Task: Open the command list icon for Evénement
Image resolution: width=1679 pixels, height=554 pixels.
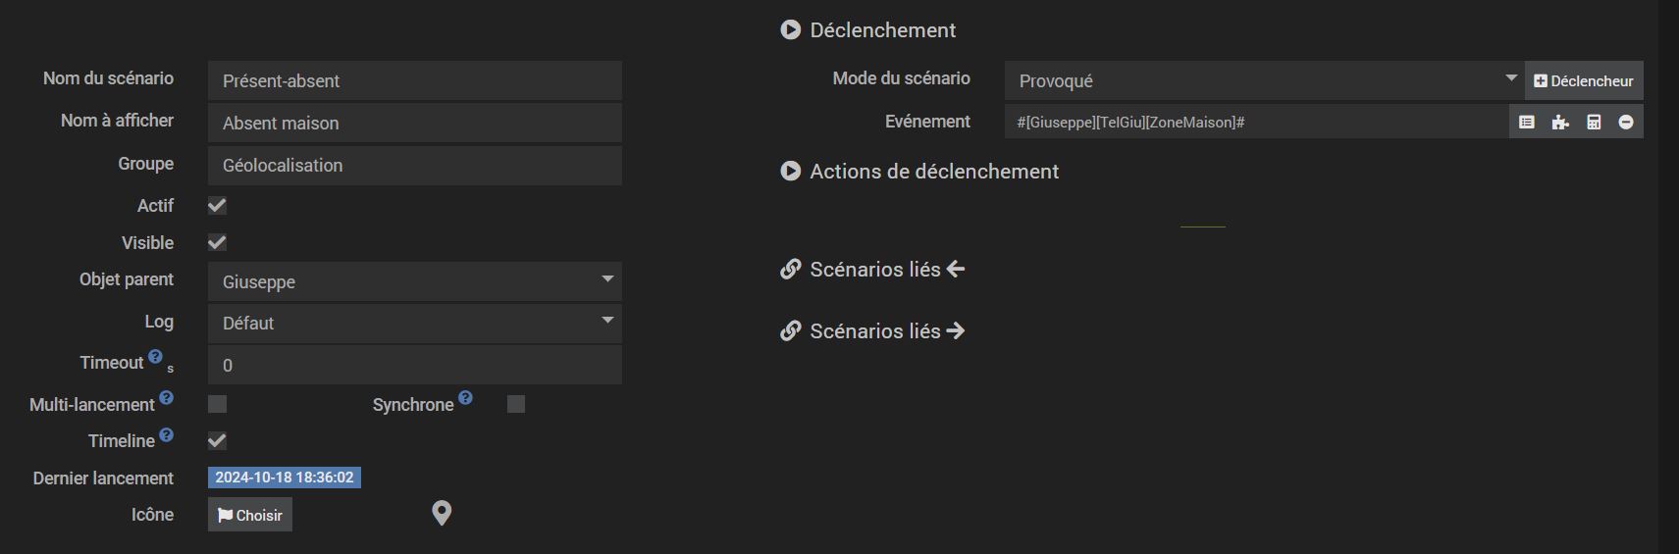Action: [x=1526, y=123]
